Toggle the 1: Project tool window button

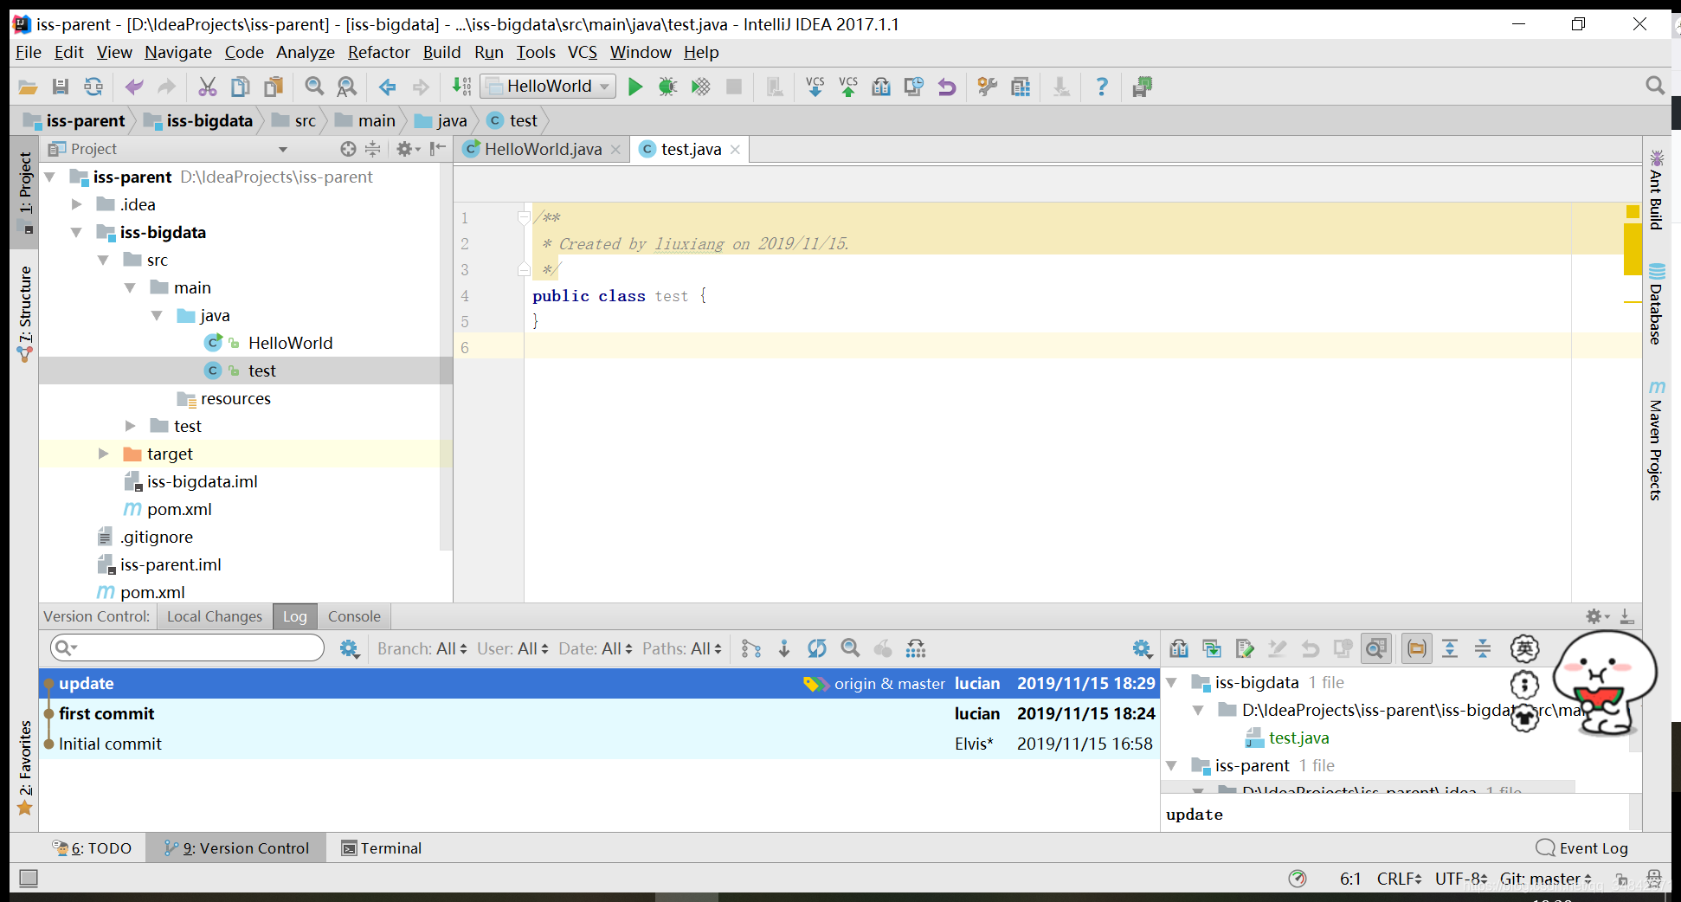25,192
